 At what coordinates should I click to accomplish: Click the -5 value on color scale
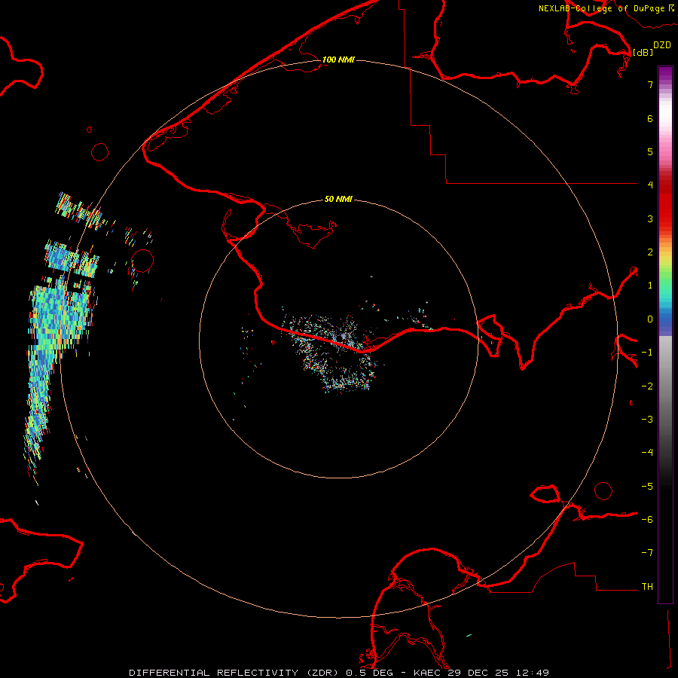(x=647, y=487)
